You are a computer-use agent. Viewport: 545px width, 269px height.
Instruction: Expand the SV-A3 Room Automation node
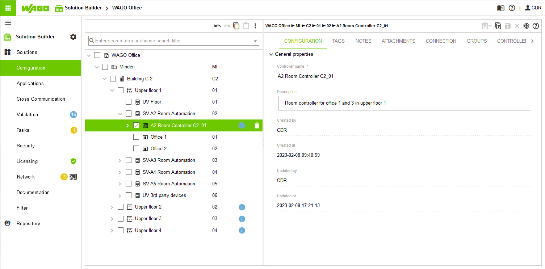tap(120, 160)
